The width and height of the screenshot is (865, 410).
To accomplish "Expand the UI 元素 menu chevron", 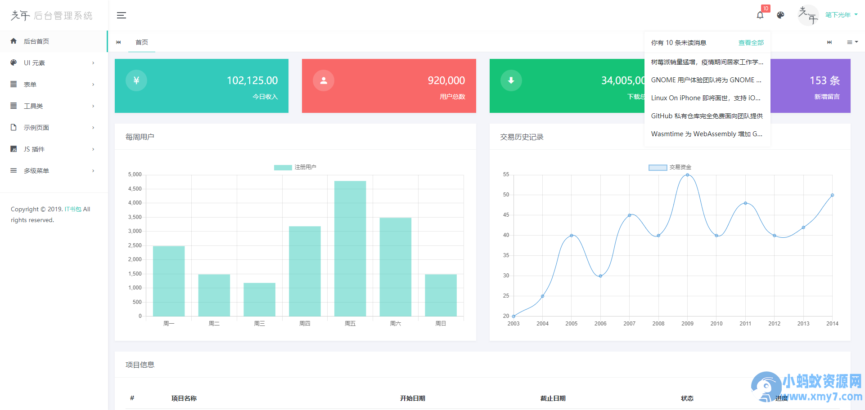I will (x=93, y=63).
